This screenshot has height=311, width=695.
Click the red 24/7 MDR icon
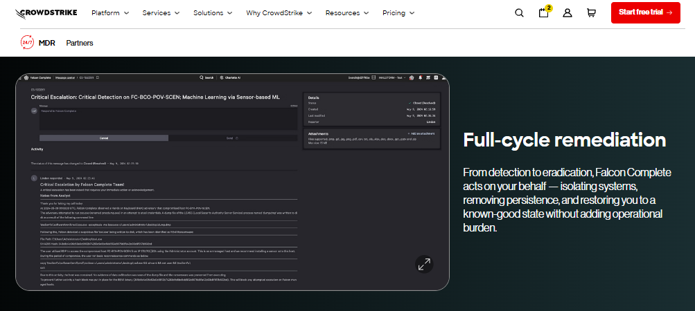[x=27, y=43]
